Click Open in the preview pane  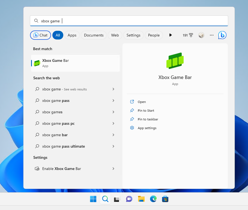click(x=138, y=102)
